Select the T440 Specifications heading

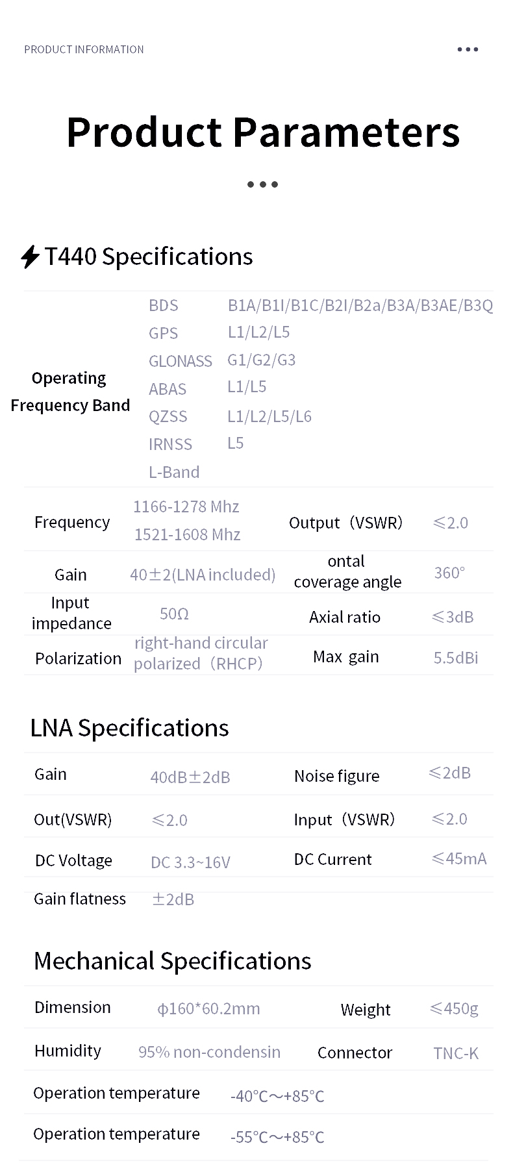point(149,256)
